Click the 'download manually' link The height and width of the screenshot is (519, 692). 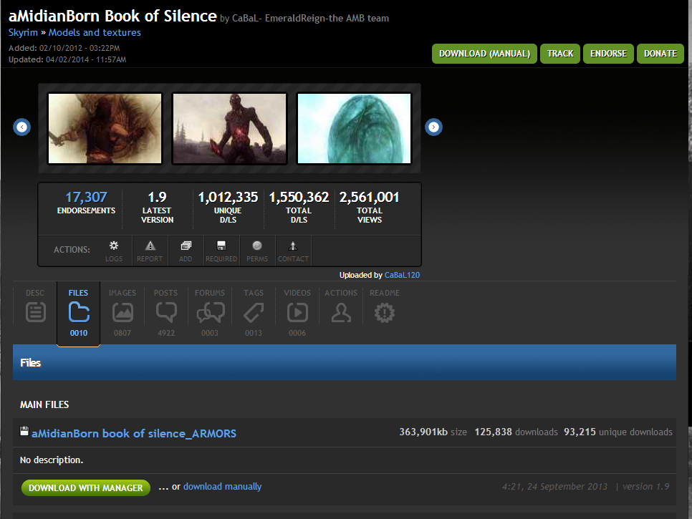point(222,486)
